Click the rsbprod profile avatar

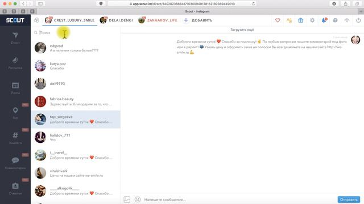tap(40, 48)
